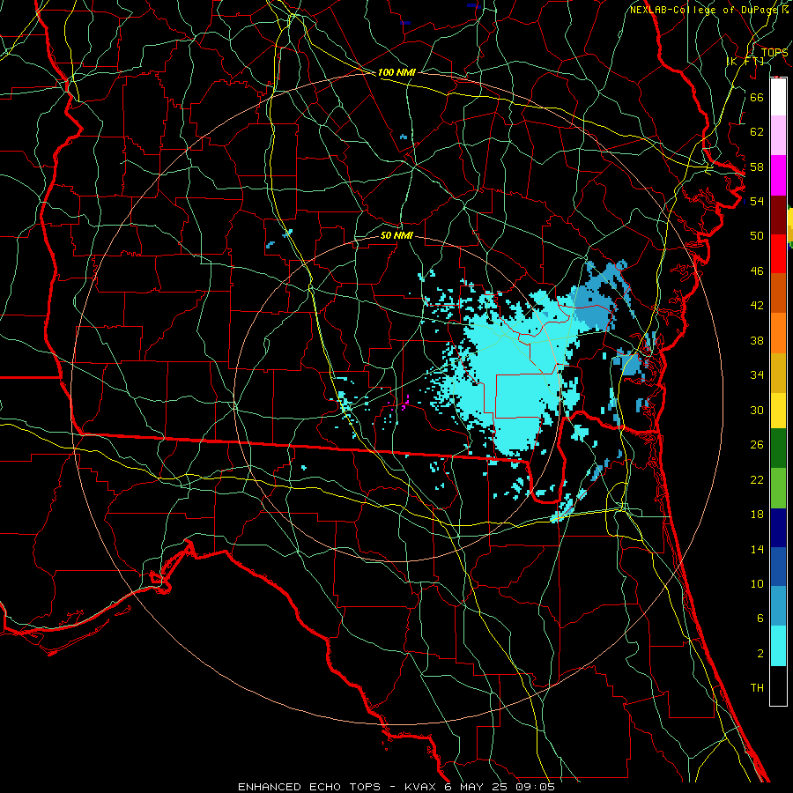The image size is (793, 793).
Task: Click the 'NEXLAB-College of DuPage' credit text
Action: pyautogui.click(x=706, y=10)
